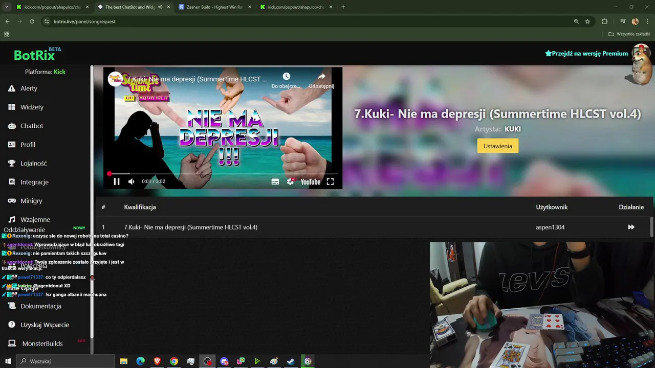Reload the current page
This screenshot has height=368, width=655.
coord(32,21)
